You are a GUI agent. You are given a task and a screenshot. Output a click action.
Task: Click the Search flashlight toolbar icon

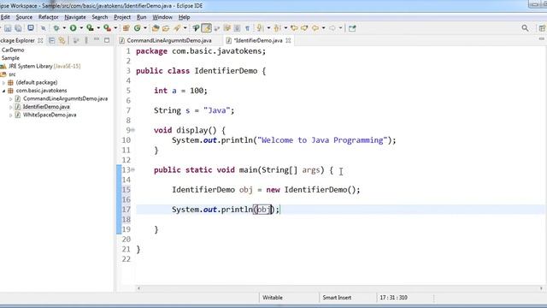click(177, 28)
